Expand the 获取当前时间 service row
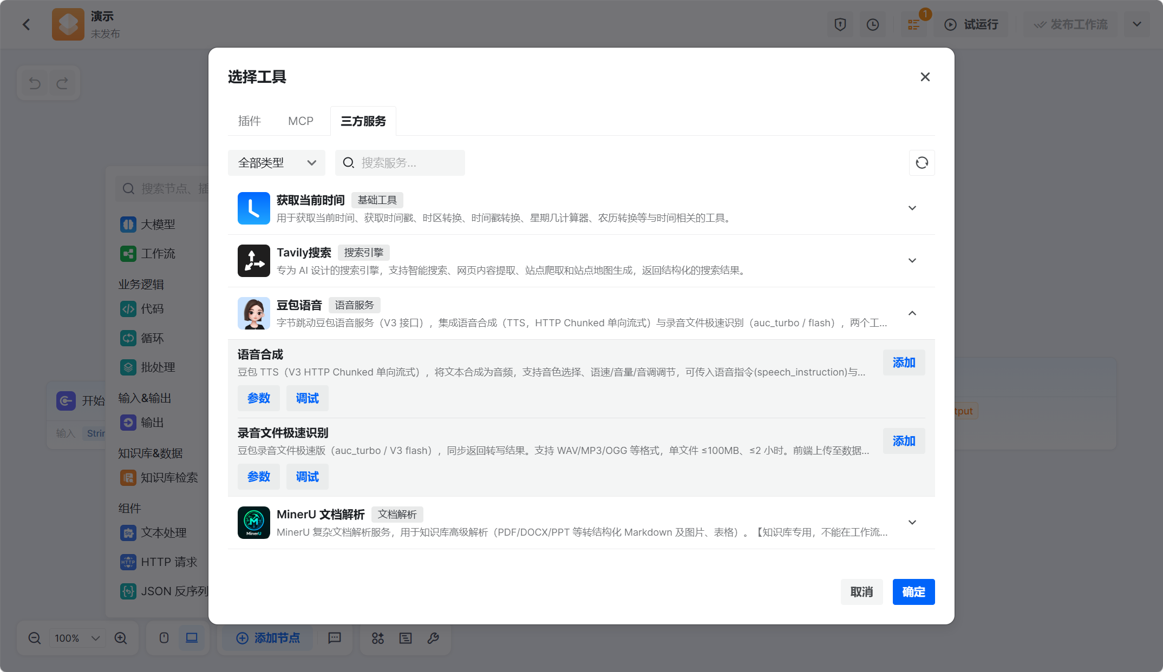 pos(912,208)
